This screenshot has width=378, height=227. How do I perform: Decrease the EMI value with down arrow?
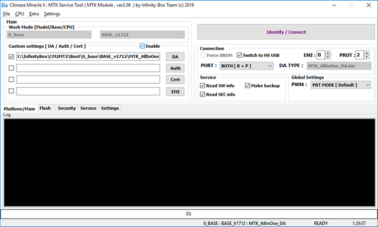[x=328, y=57]
